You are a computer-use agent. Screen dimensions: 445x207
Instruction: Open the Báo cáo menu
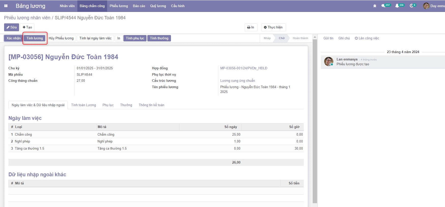pos(139,6)
